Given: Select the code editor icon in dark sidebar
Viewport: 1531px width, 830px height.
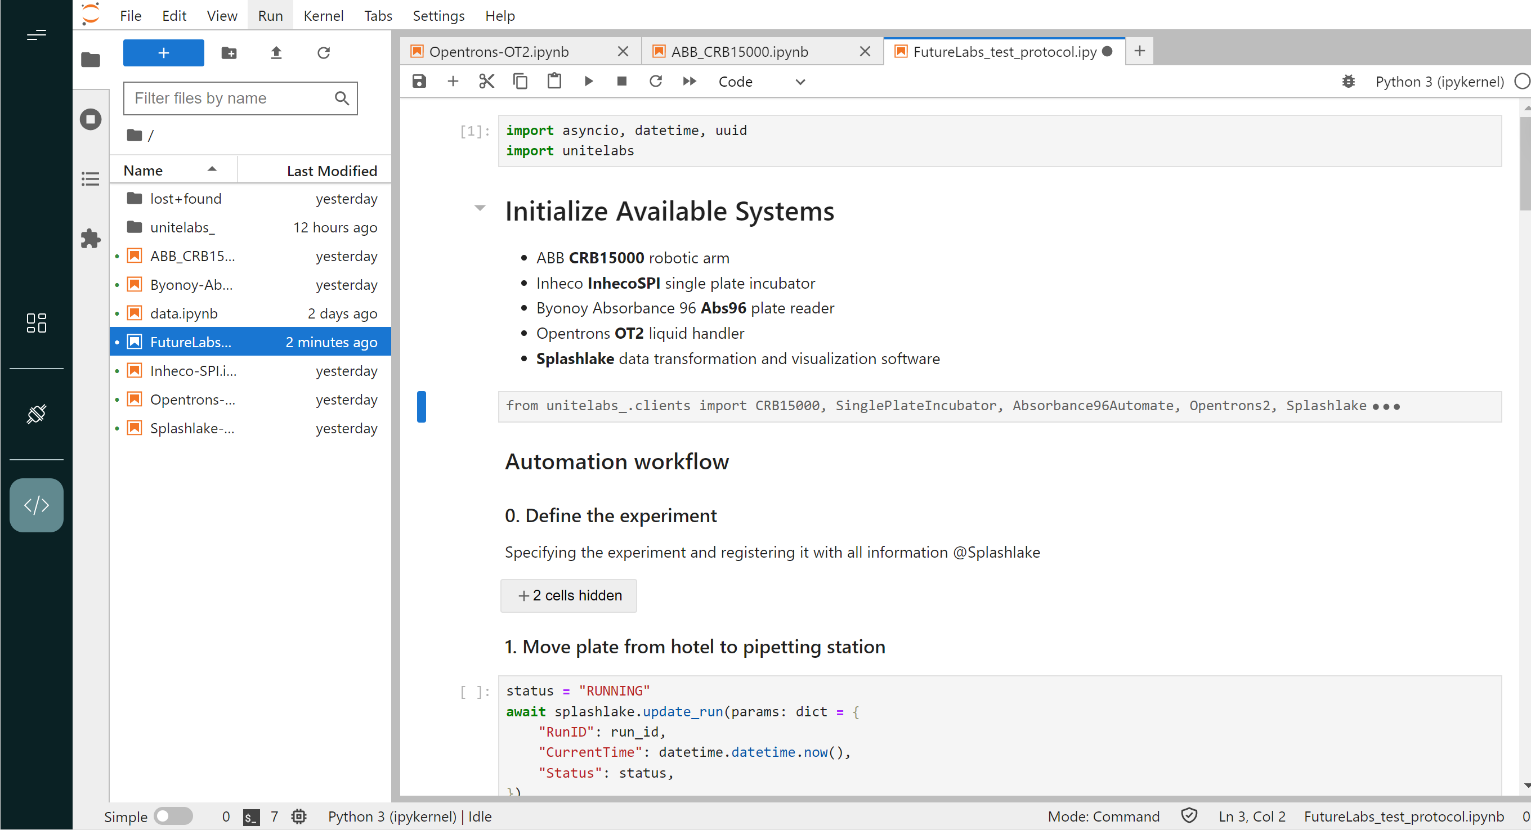Looking at the screenshot, I should [x=36, y=505].
